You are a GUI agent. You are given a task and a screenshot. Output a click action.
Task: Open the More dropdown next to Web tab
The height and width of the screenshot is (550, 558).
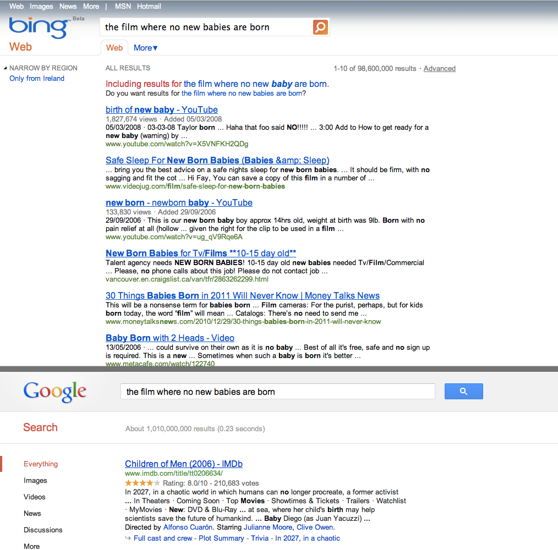[146, 48]
